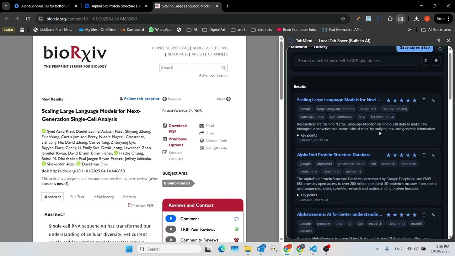Toggle the Chrome side panel button
Viewport: 455px width, 256px height.
(401, 19)
